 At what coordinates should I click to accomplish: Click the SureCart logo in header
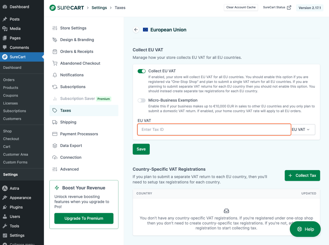tap(67, 8)
